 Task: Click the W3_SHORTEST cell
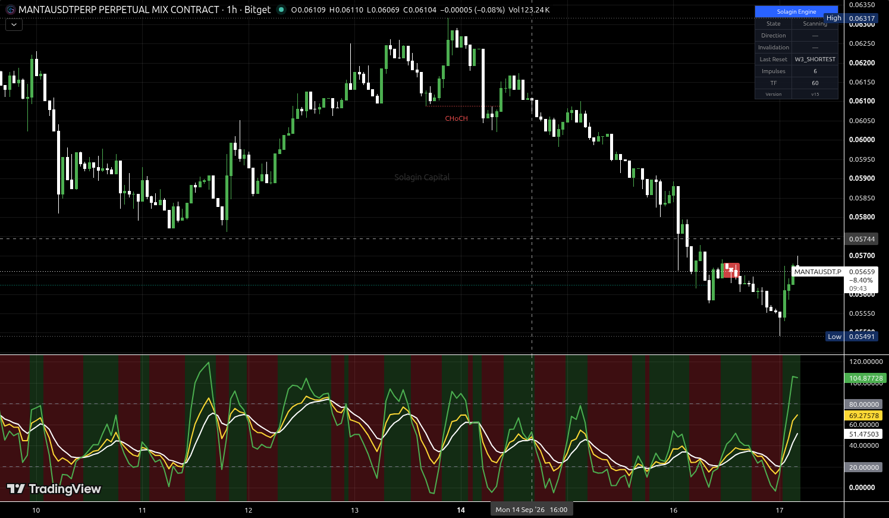tap(815, 59)
